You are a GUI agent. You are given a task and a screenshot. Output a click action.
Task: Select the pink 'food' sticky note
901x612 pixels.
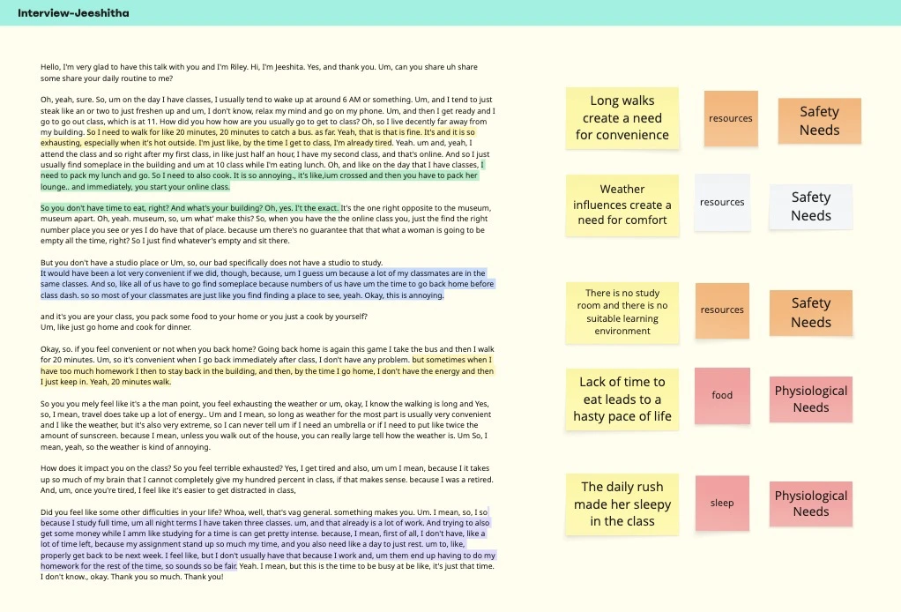click(722, 395)
